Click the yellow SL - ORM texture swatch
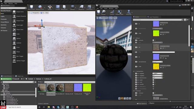 (x=156, y=67)
